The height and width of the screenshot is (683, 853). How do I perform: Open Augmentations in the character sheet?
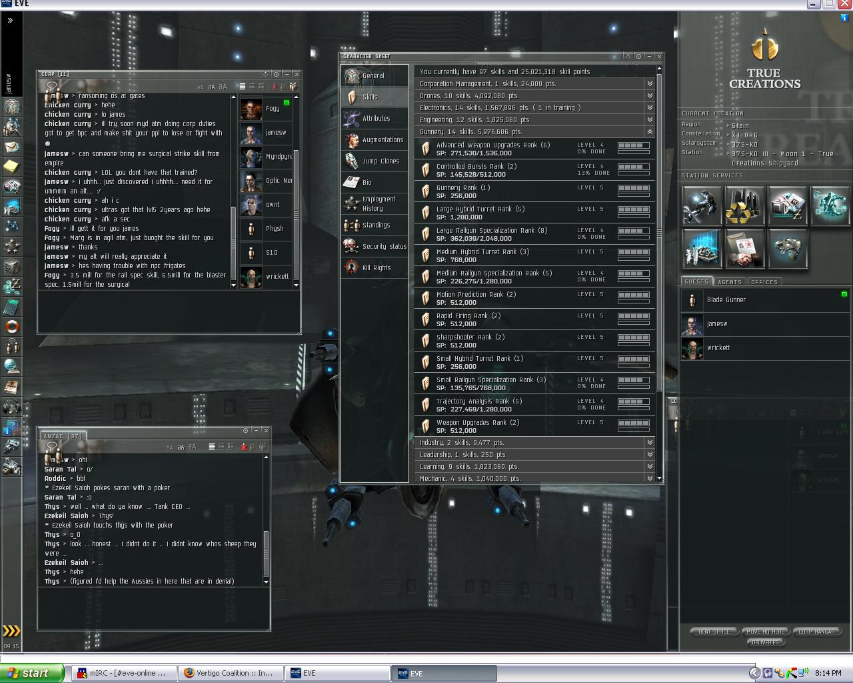pyautogui.click(x=375, y=139)
